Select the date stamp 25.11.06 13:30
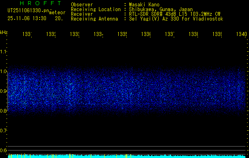 pos(27,19)
